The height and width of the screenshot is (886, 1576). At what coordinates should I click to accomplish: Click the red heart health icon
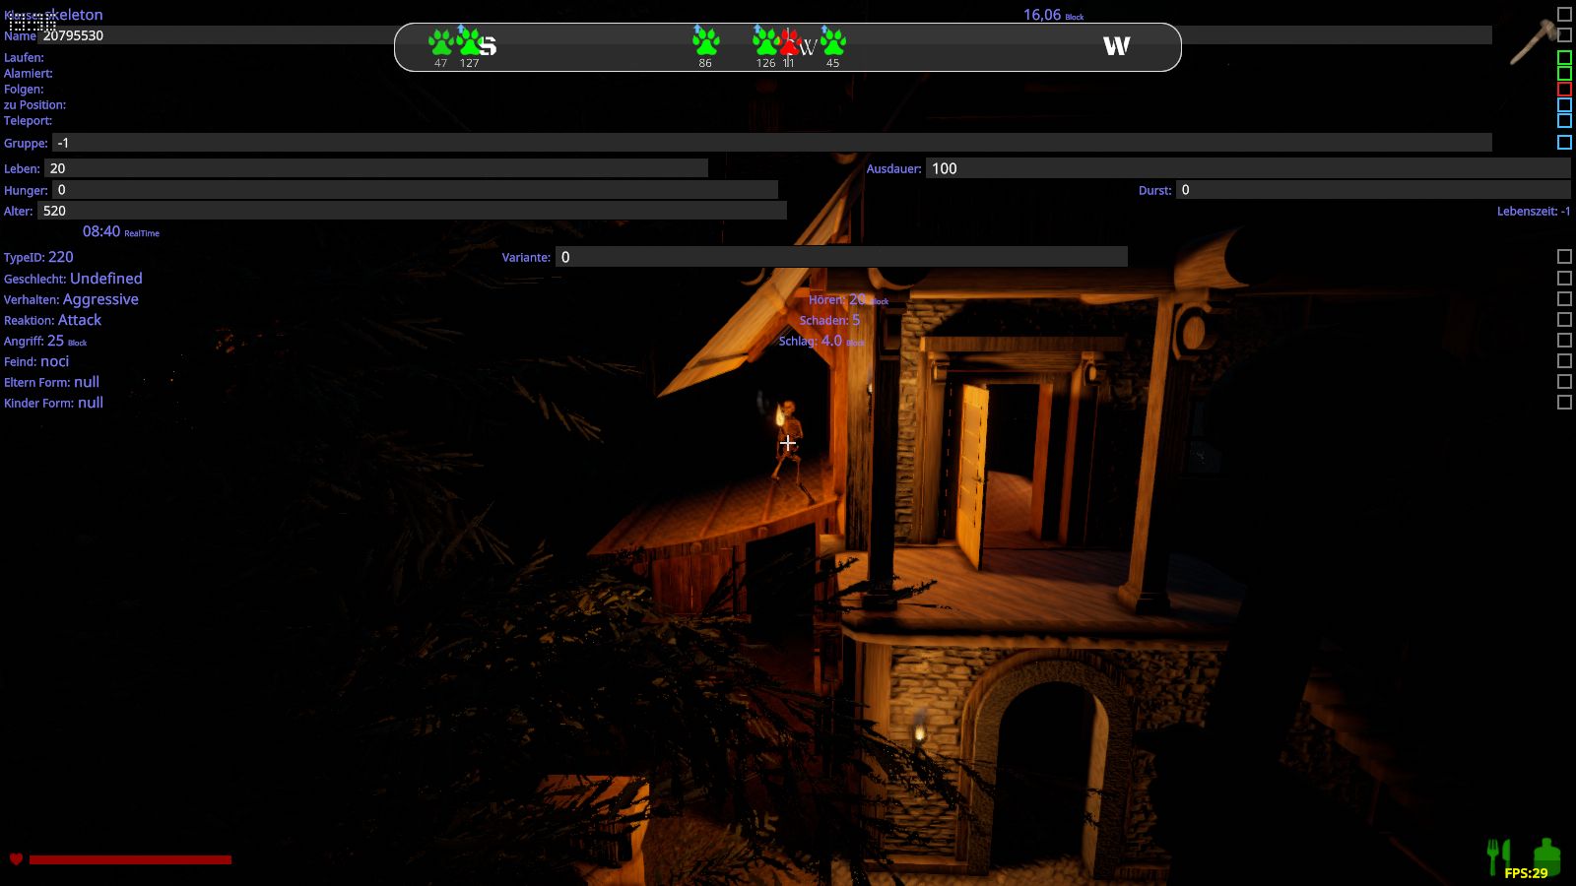point(16,859)
